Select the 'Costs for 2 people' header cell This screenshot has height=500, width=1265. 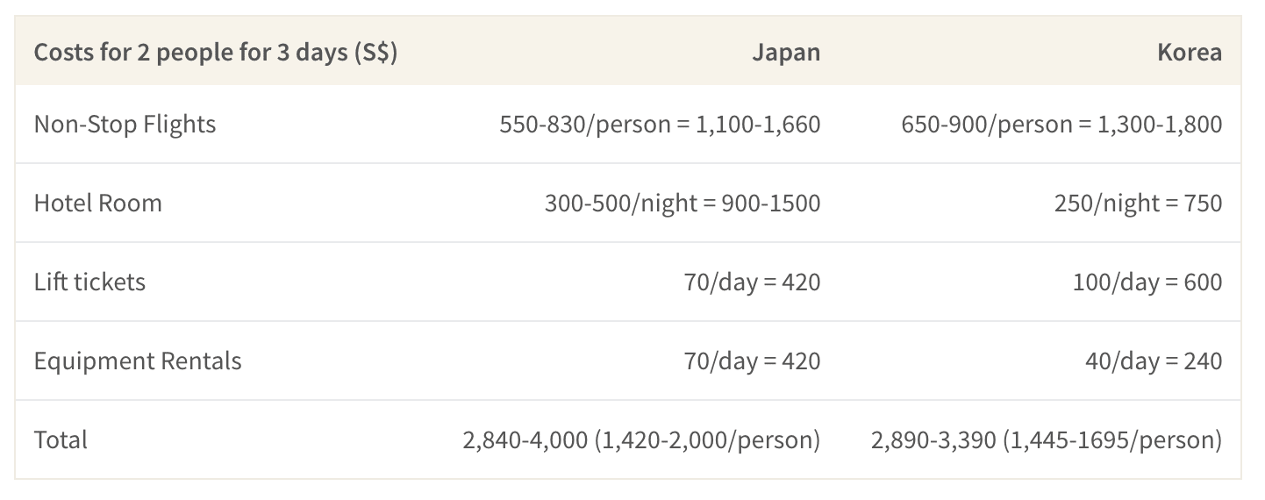point(216,53)
